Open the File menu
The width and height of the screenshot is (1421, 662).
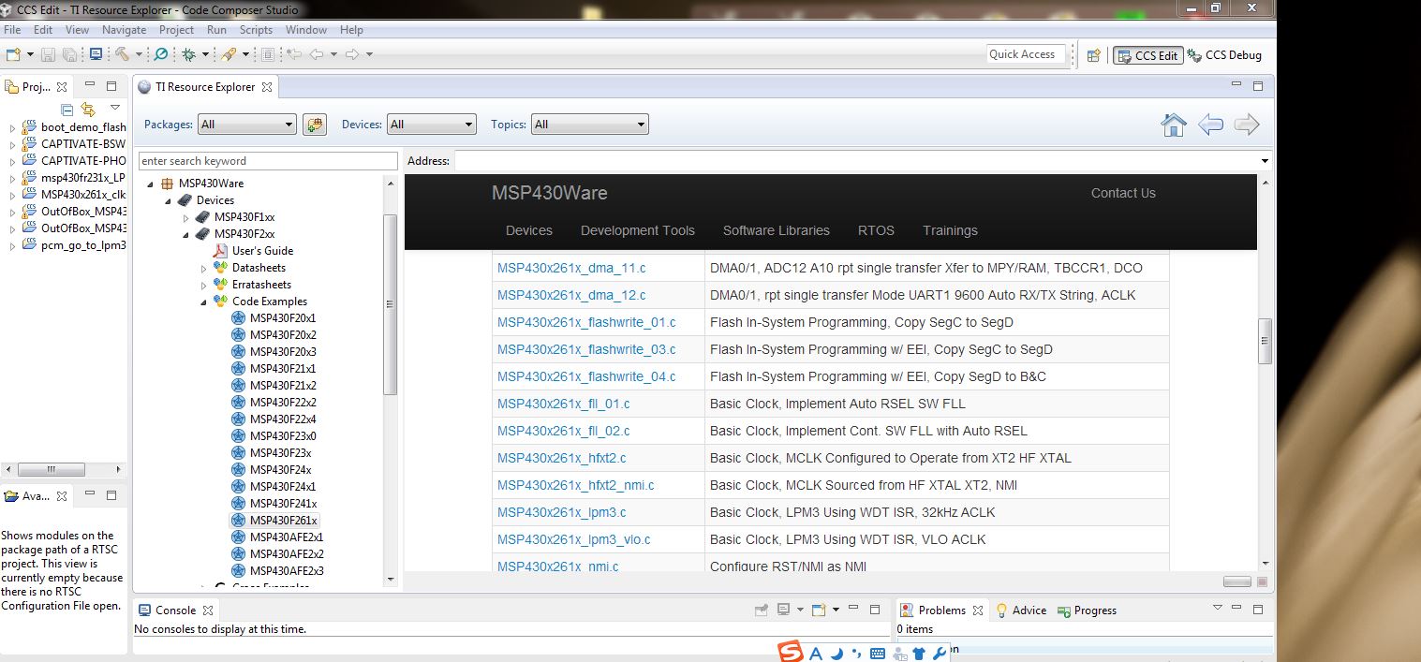point(12,30)
